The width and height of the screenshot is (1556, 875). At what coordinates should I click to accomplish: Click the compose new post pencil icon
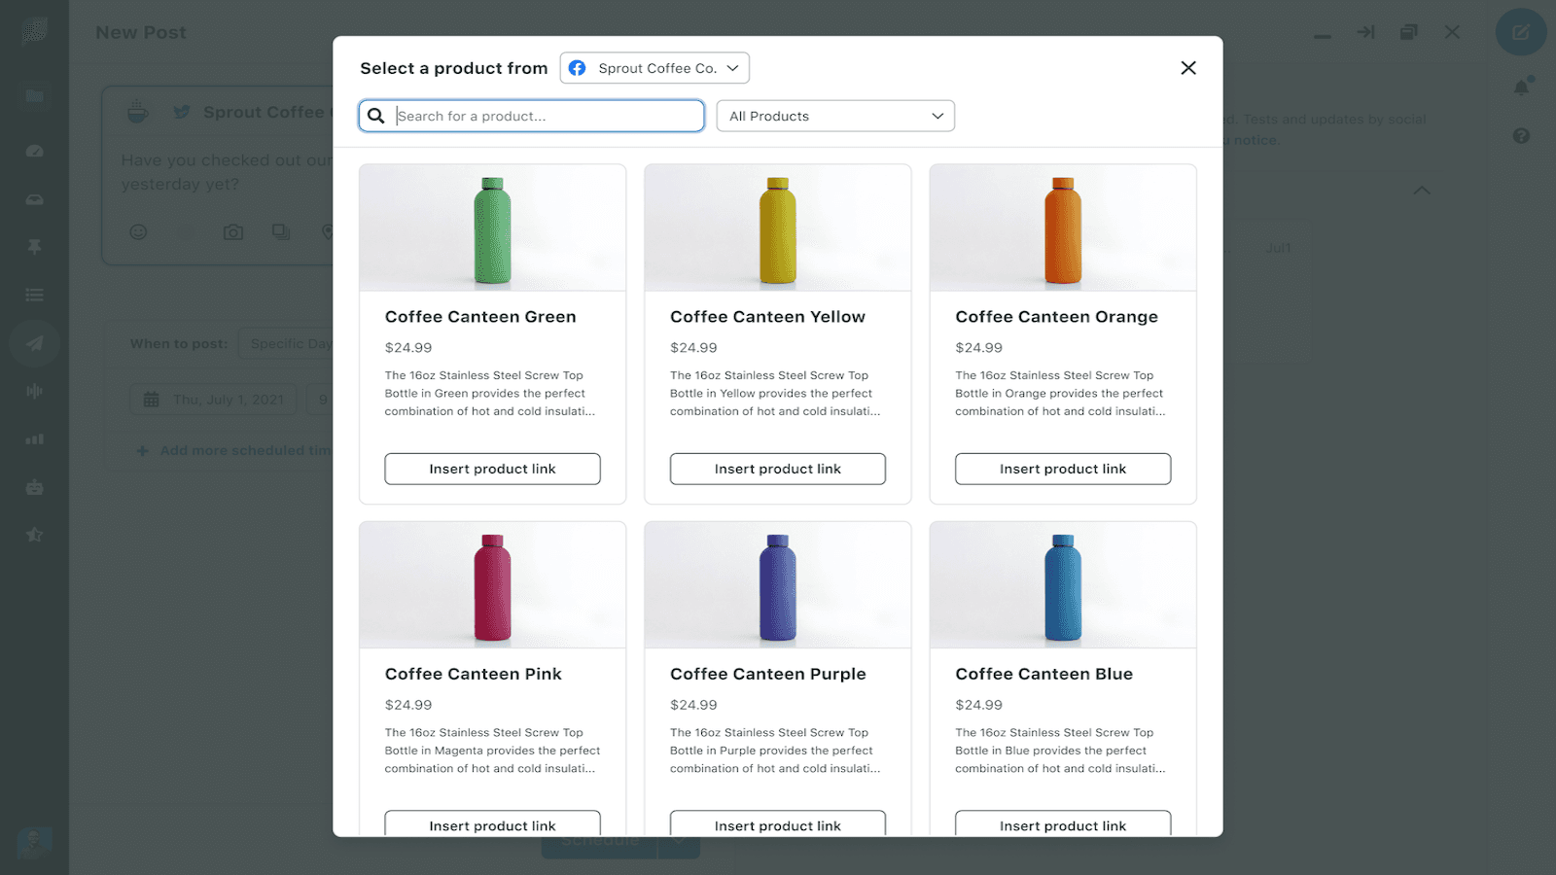(1520, 31)
